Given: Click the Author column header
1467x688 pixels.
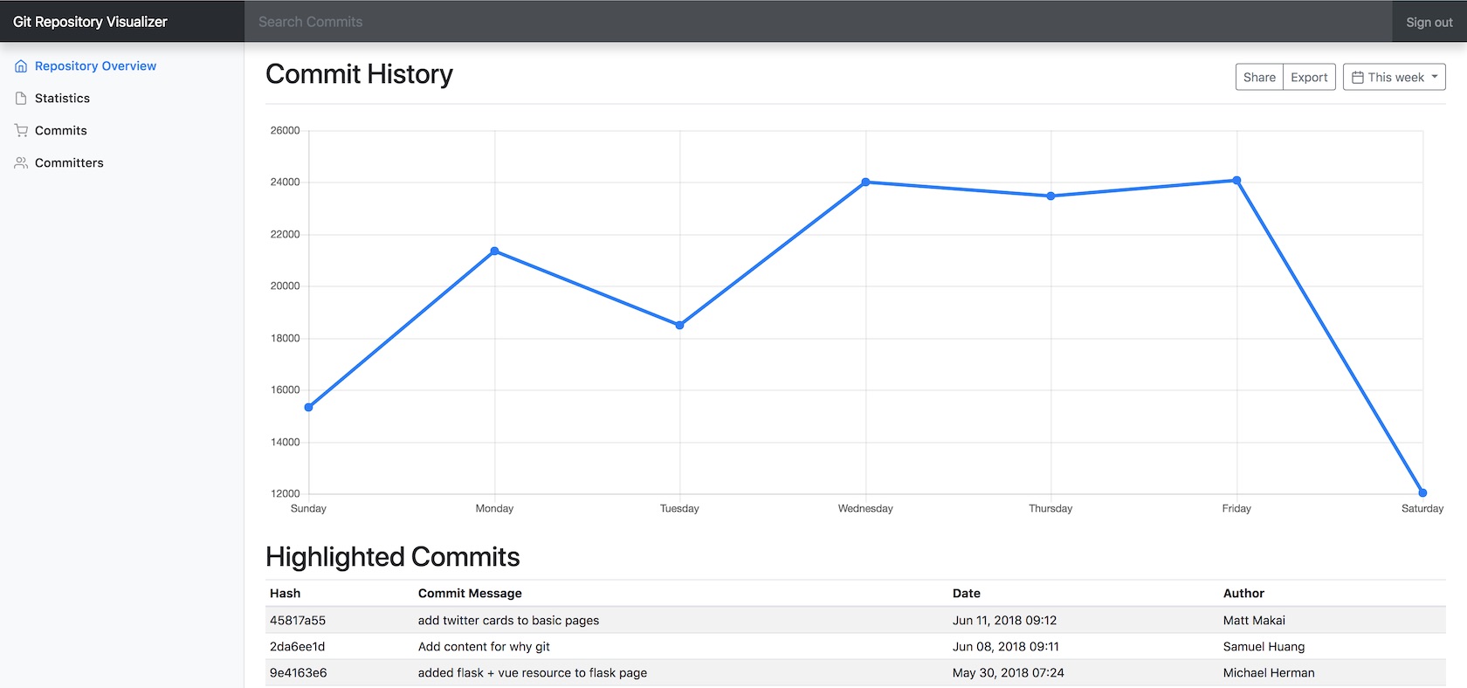Looking at the screenshot, I should click(x=1243, y=594).
